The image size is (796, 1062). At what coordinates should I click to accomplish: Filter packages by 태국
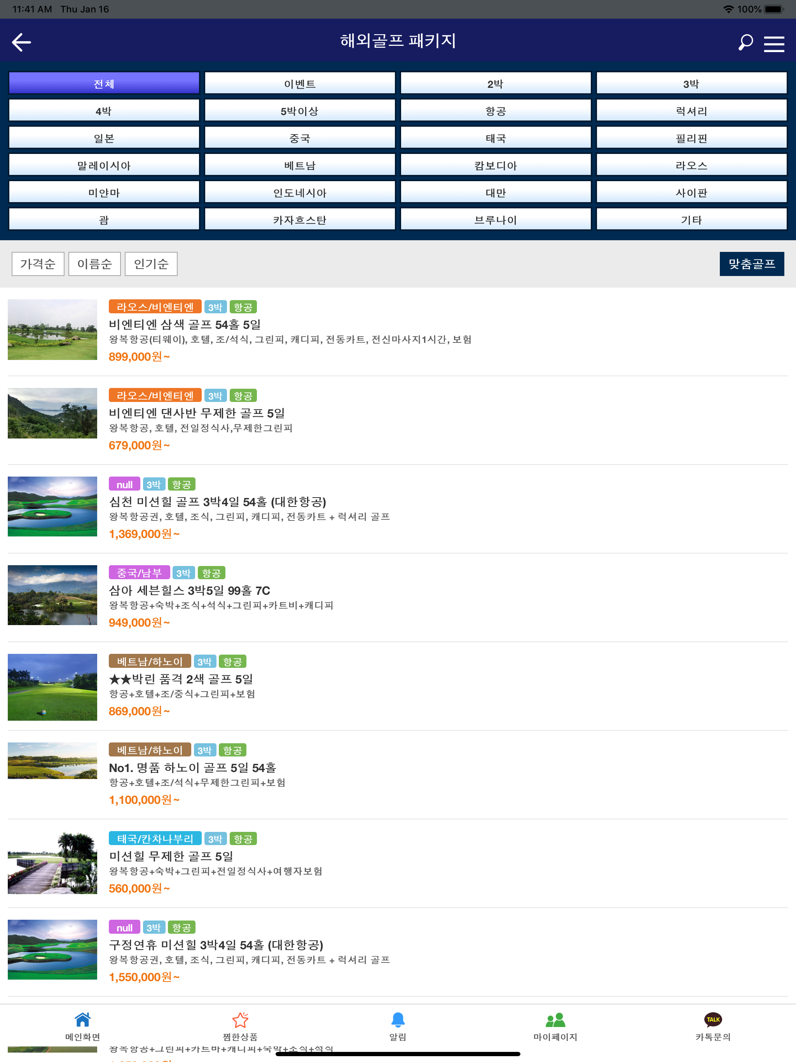[496, 138]
